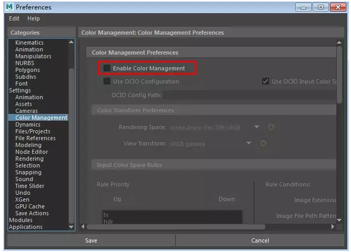The height and width of the screenshot is (252, 351).
Task: Select Time Slider category
Action: [x=29, y=186]
